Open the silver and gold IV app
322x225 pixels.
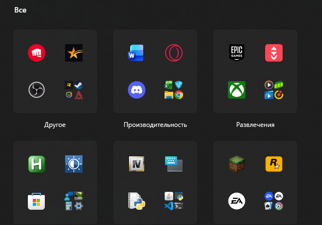click(x=137, y=164)
